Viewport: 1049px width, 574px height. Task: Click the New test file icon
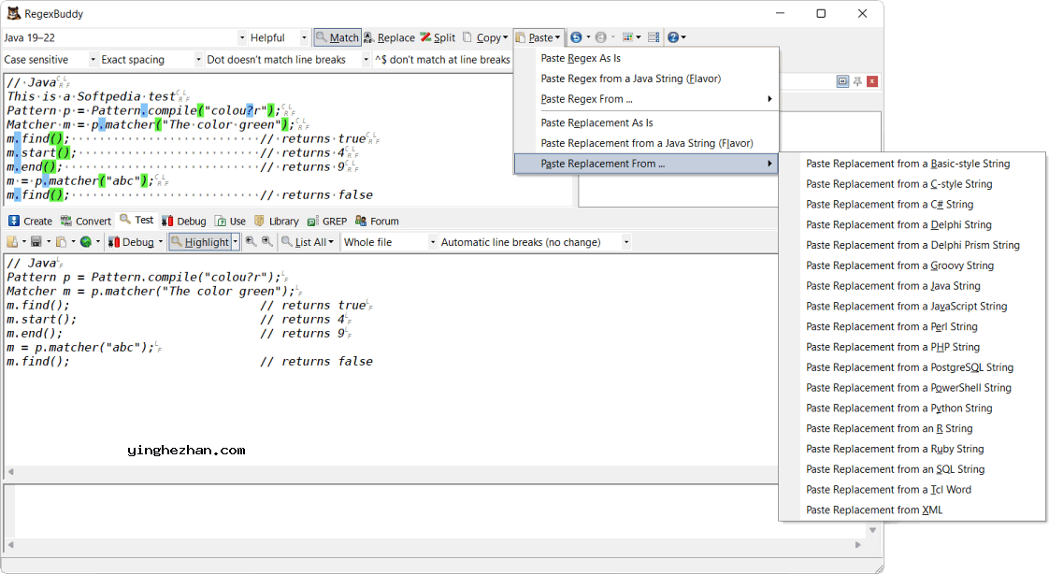click(x=13, y=242)
